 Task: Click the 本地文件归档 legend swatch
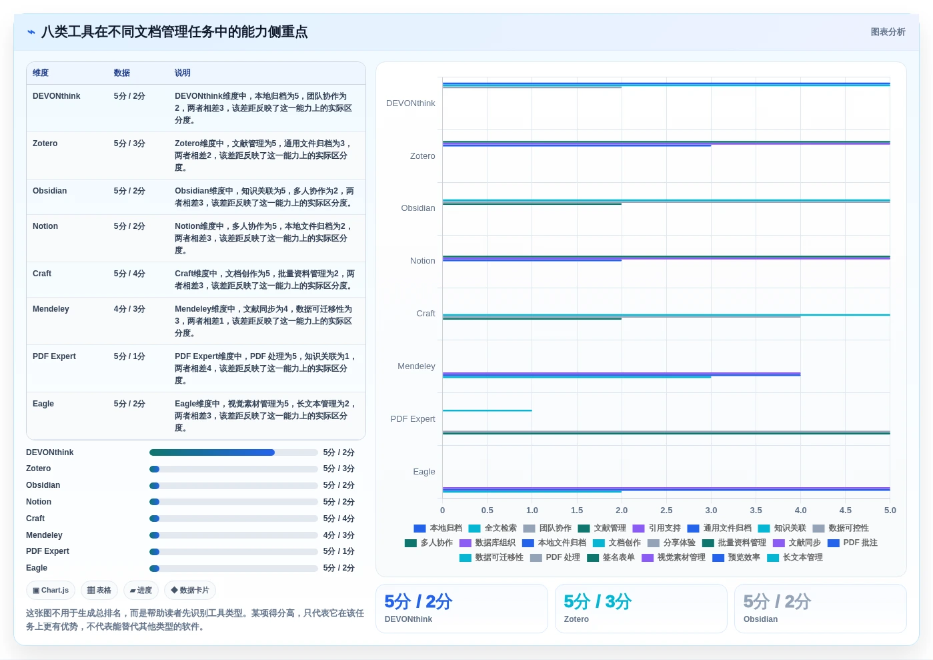(528, 543)
